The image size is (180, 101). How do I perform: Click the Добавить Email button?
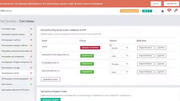(x=51, y=79)
